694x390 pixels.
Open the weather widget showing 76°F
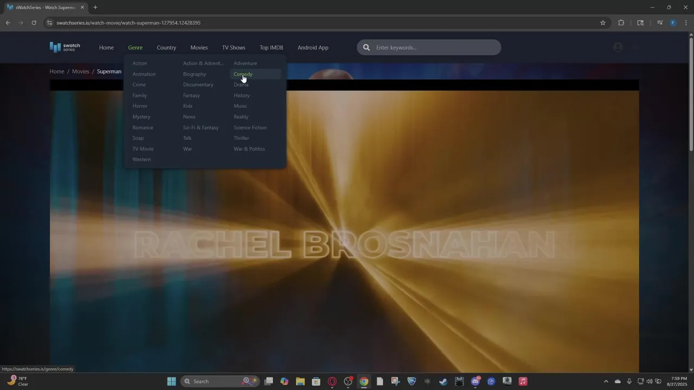point(17,381)
